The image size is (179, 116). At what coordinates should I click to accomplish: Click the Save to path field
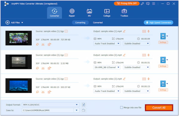click(48, 110)
